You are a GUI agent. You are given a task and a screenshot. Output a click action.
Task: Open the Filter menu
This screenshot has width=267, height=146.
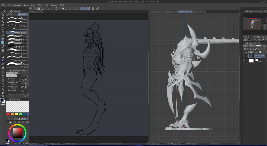(46, 5)
